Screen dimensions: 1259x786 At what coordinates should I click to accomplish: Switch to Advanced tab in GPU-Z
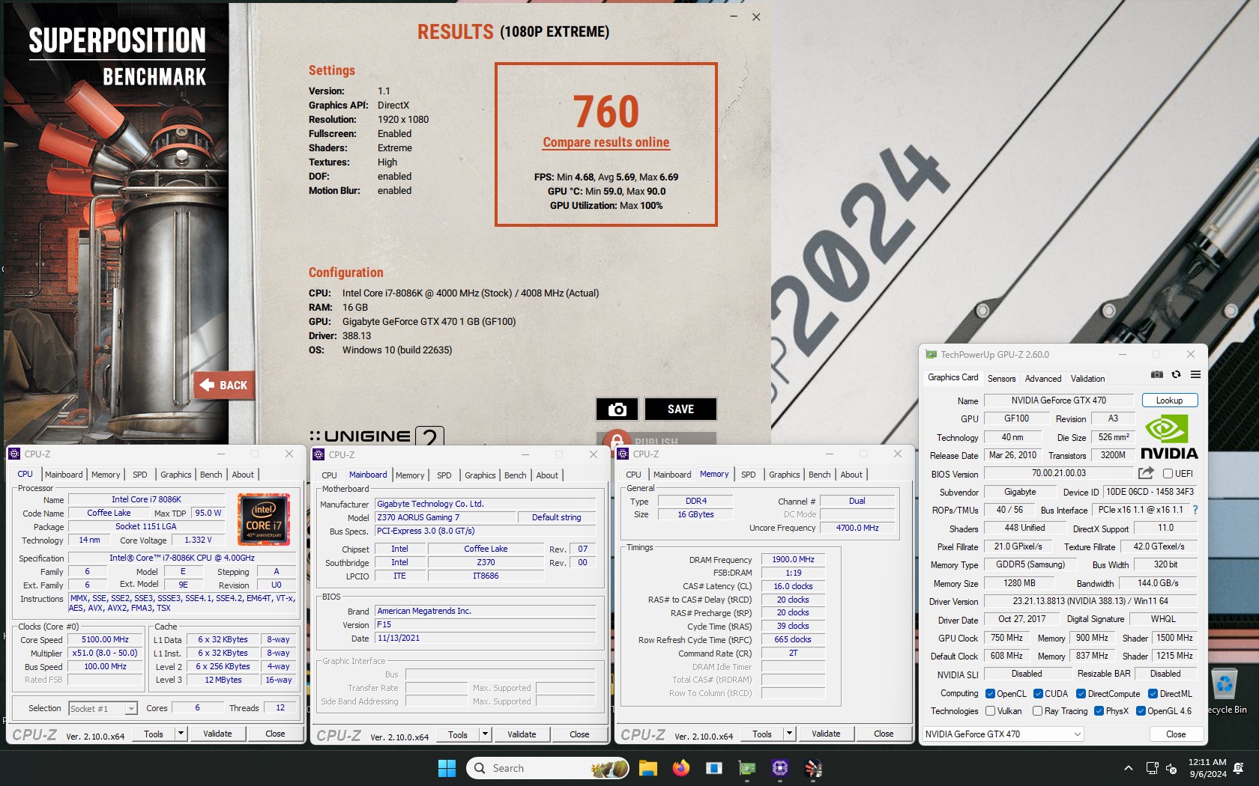pyautogui.click(x=1043, y=379)
